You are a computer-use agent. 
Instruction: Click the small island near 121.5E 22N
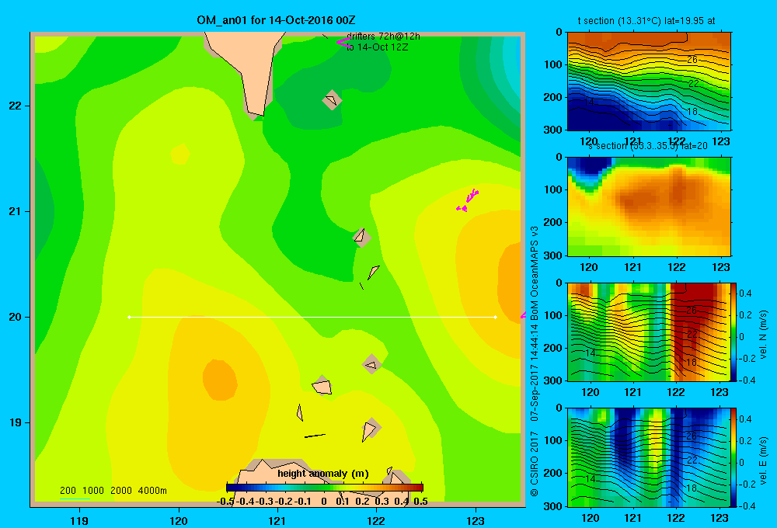pyautogui.click(x=332, y=100)
